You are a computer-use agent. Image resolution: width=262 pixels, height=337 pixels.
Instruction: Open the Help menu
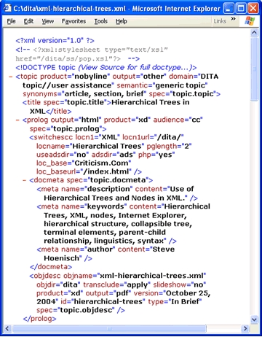pos(121,21)
